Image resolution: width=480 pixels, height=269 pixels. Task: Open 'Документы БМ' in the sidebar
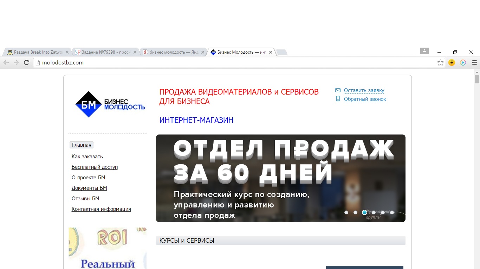[x=89, y=188]
